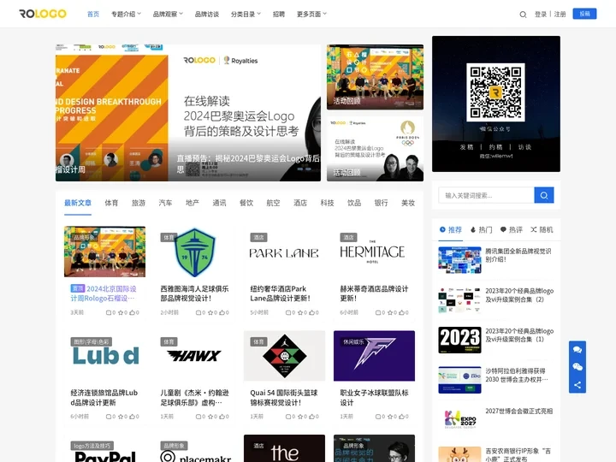Switch sidebar to 热评 tab
Image resolution: width=616 pixels, height=462 pixels.
(512, 230)
